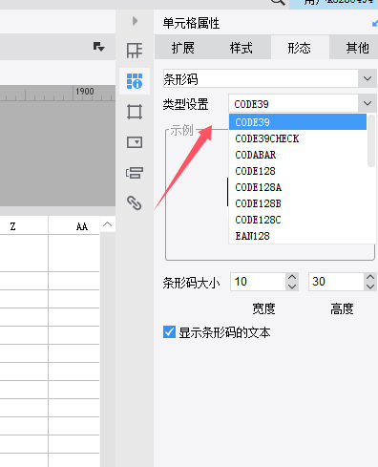Choose CODE128 from the list
The width and height of the screenshot is (378, 467).
pyautogui.click(x=298, y=171)
